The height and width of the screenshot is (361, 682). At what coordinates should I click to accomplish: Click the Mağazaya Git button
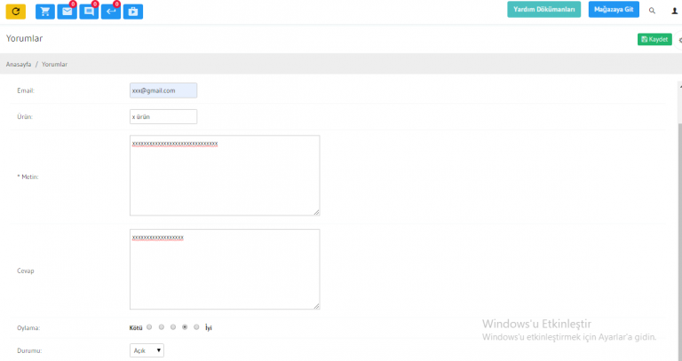[x=614, y=10]
